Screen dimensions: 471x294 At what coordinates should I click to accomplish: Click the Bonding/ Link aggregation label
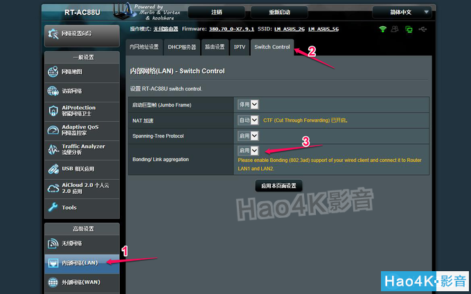161,159
